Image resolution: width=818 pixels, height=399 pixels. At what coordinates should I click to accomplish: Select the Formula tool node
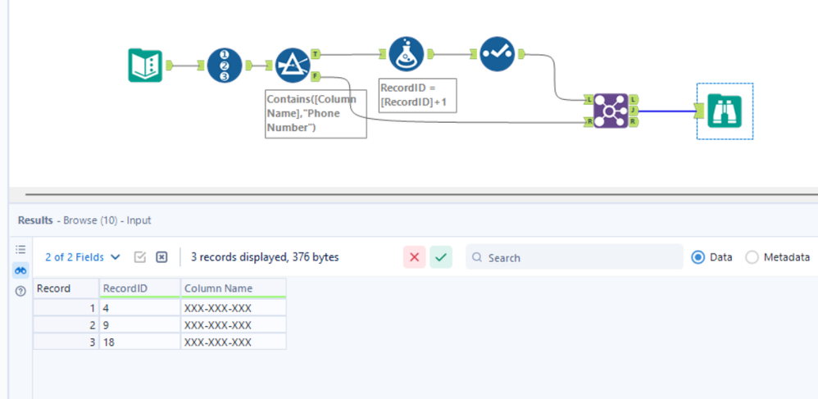pyautogui.click(x=407, y=54)
